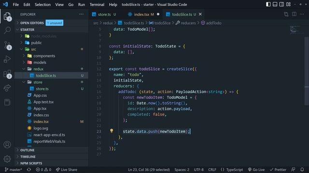Viewport: 309px width, 173px height.
Task: Open errors and warnings count in status bar
Action: (x=43, y=170)
